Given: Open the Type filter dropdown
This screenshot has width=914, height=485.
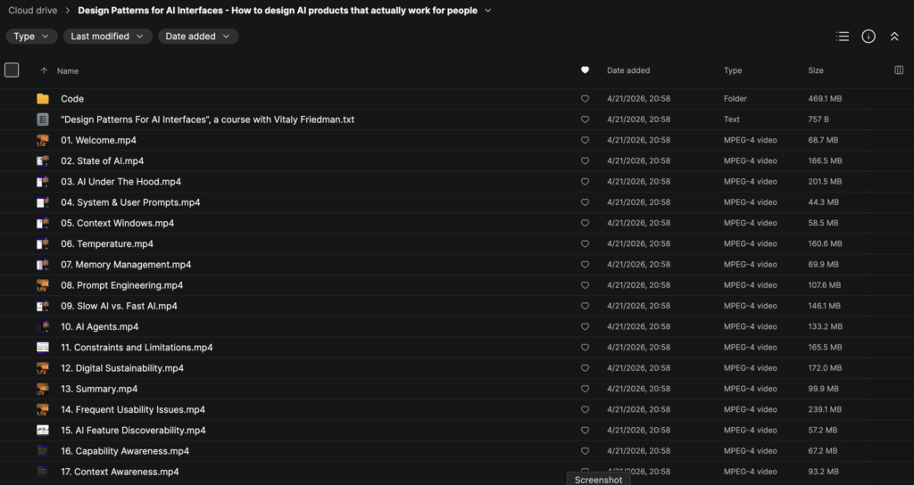Looking at the screenshot, I should pos(32,37).
